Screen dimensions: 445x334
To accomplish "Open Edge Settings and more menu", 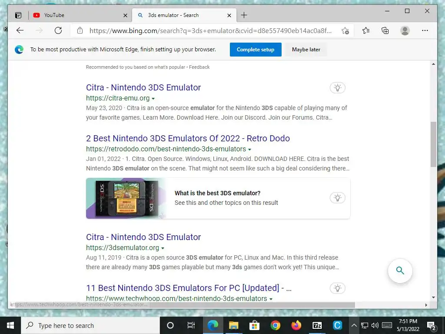I will pos(425,30).
